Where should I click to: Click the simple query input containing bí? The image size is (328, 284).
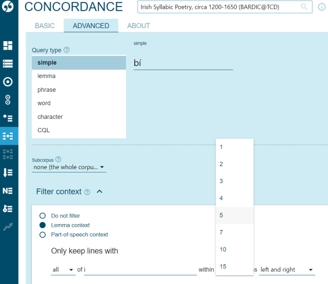tap(183, 63)
